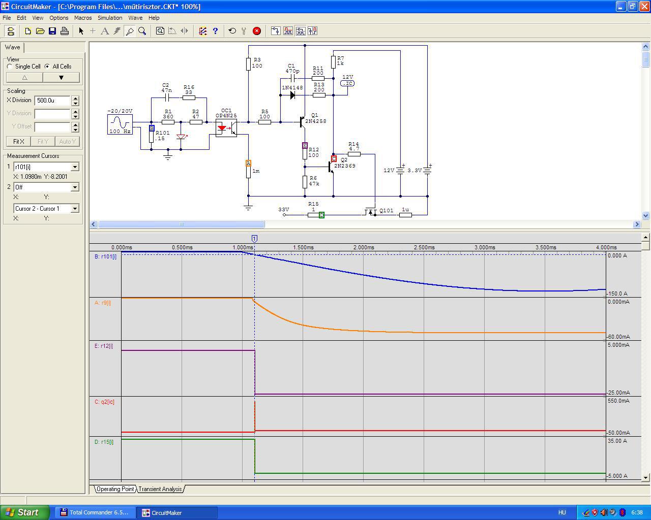Select the text tool letter A icon
The image size is (651, 520).
[105, 31]
